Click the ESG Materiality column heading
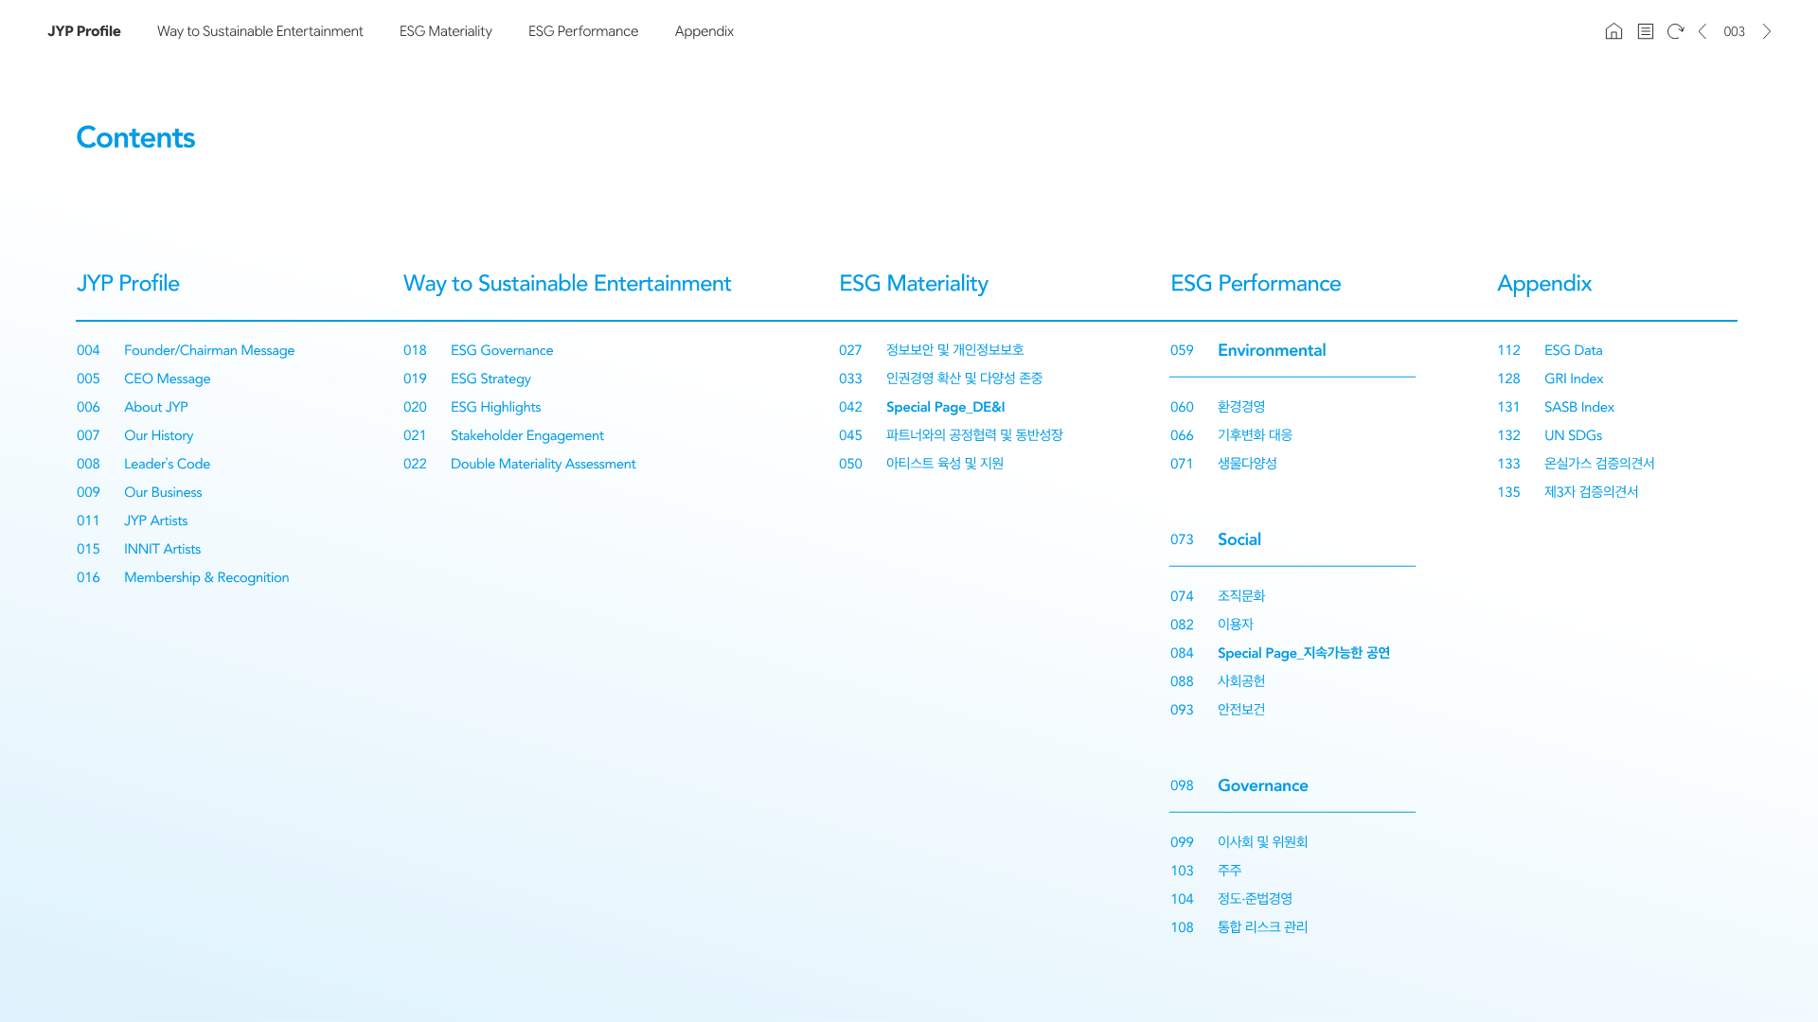The image size is (1818, 1022). click(x=914, y=284)
